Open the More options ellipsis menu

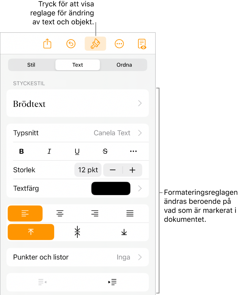(x=119, y=44)
